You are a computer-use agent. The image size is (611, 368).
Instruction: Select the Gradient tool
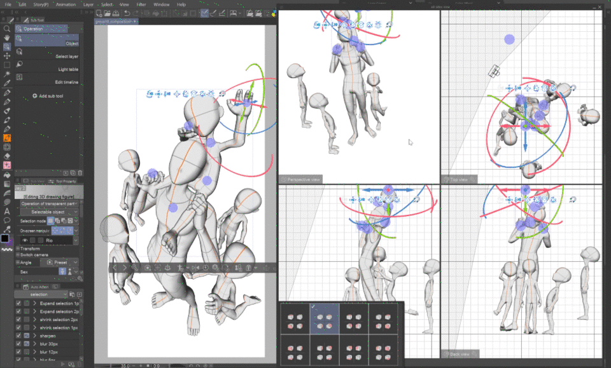tap(6, 184)
